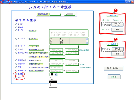Click the customer number end field 9999999
Image resolution: width=134 pixels, height=100 pixels.
[x=69, y=14]
